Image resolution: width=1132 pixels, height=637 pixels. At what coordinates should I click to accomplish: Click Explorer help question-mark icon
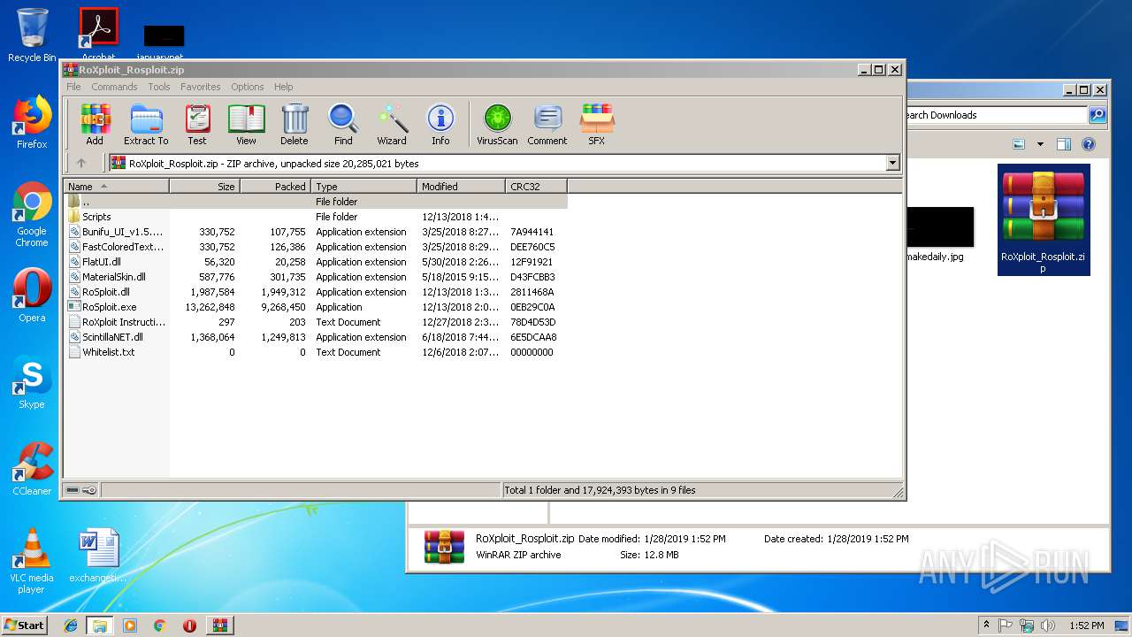tap(1089, 144)
